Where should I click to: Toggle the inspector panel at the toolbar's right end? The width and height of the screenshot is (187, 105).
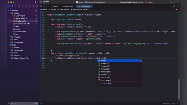[177, 2]
